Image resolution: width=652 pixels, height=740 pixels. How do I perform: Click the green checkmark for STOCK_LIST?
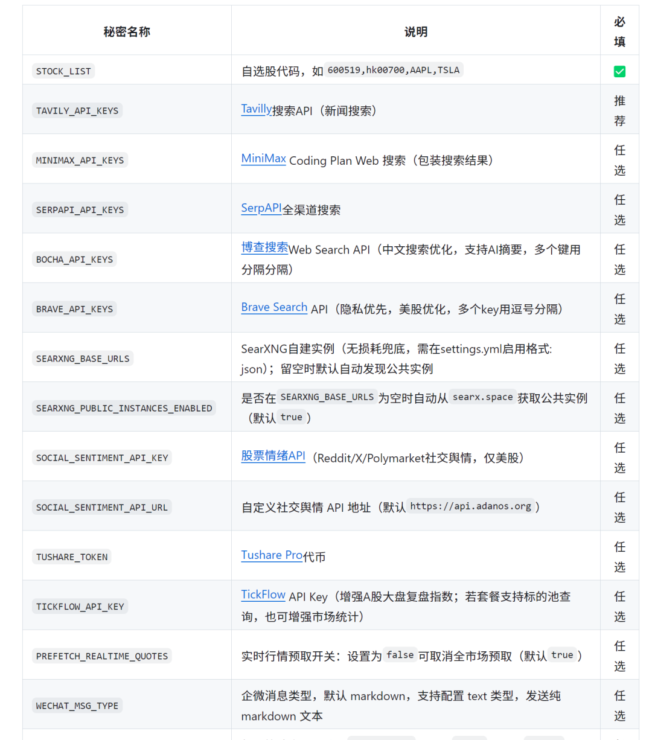pyautogui.click(x=619, y=71)
